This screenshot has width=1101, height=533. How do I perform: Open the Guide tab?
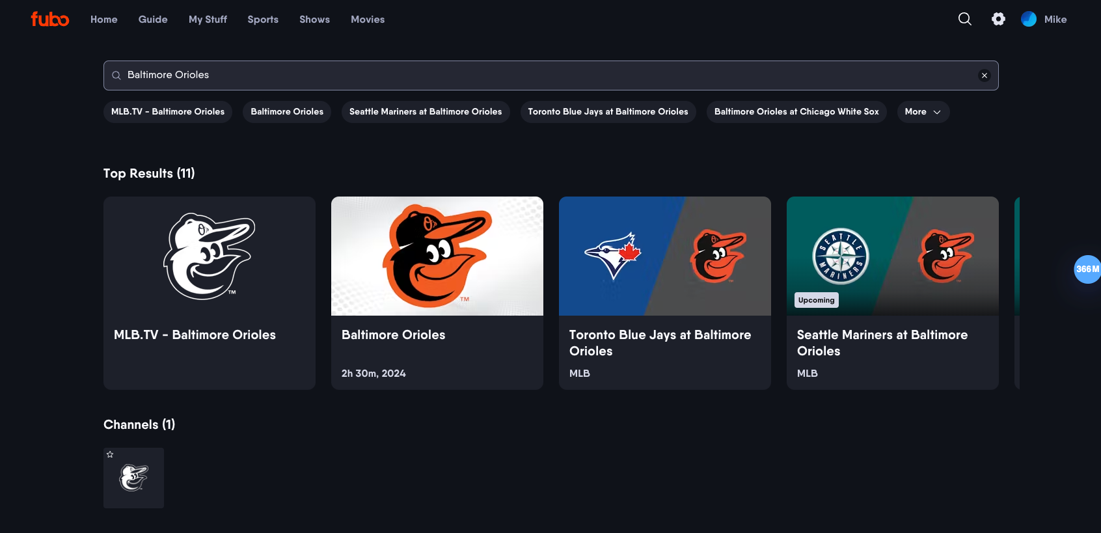(153, 20)
